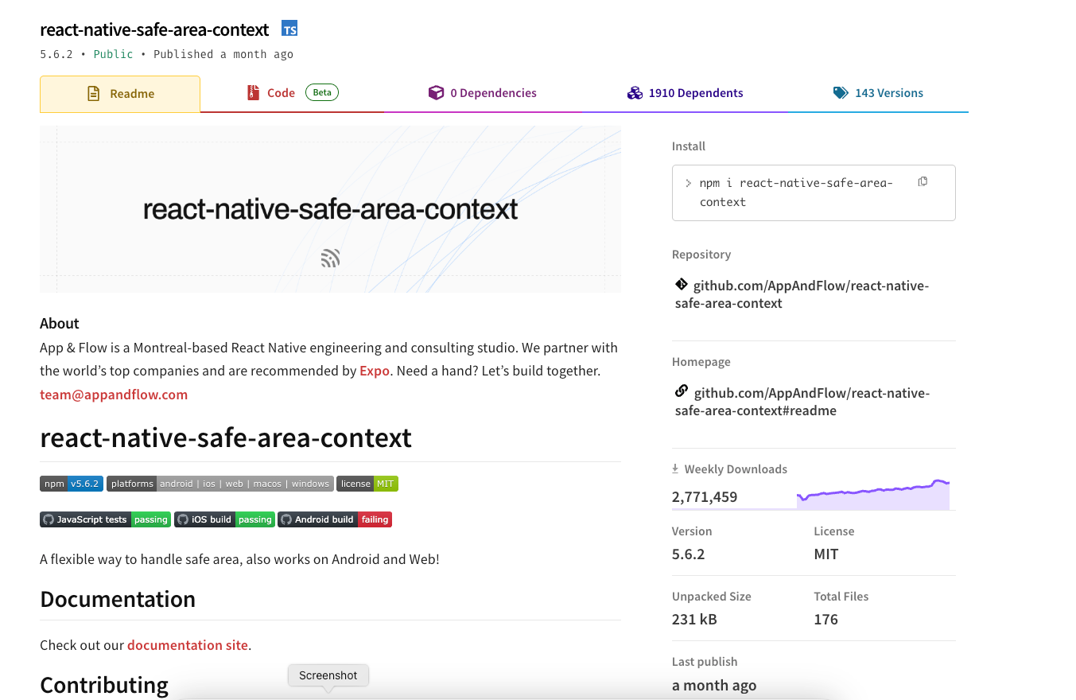Image resolution: width=1076 pixels, height=700 pixels.
Task: Copy the npm install command
Action: [923, 181]
